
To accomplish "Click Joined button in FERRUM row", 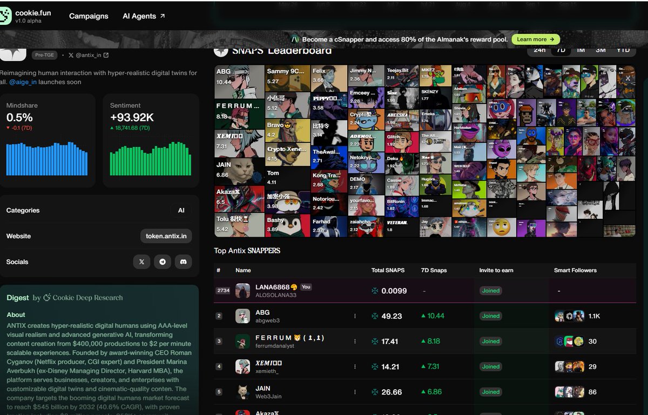I will [x=491, y=341].
